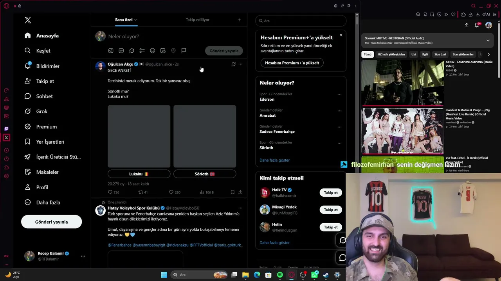The height and width of the screenshot is (281, 501).
Task: Schedule the post with calendar icon
Action: 163,51
